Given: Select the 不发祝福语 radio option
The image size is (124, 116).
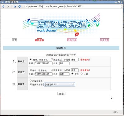Looking at the screenshot, I should (x=31, y=80).
